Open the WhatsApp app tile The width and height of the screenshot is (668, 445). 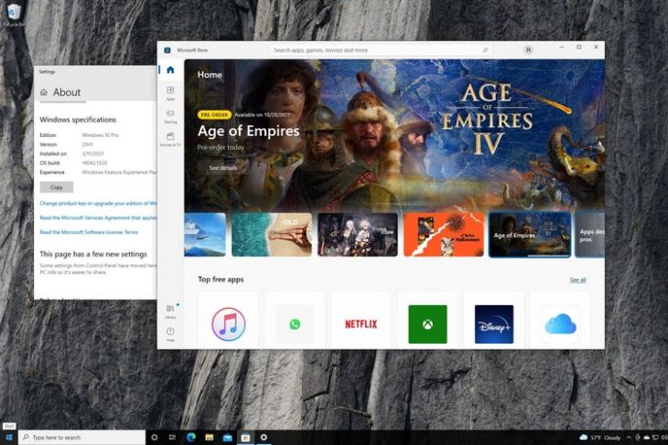pos(295,322)
